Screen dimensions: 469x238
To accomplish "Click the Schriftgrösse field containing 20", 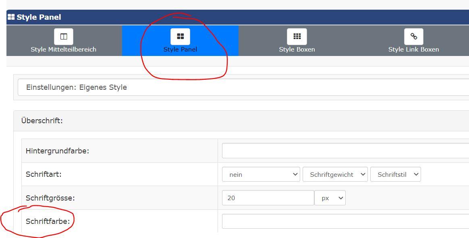I will [x=268, y=198].
